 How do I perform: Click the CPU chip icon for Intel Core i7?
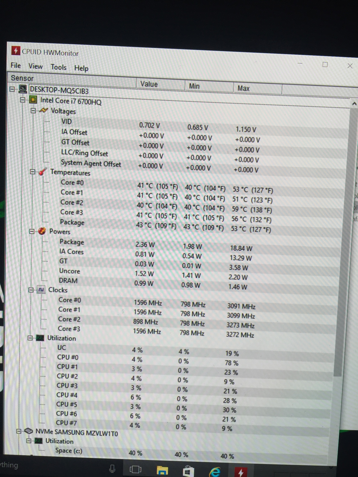tap(33, 100)
